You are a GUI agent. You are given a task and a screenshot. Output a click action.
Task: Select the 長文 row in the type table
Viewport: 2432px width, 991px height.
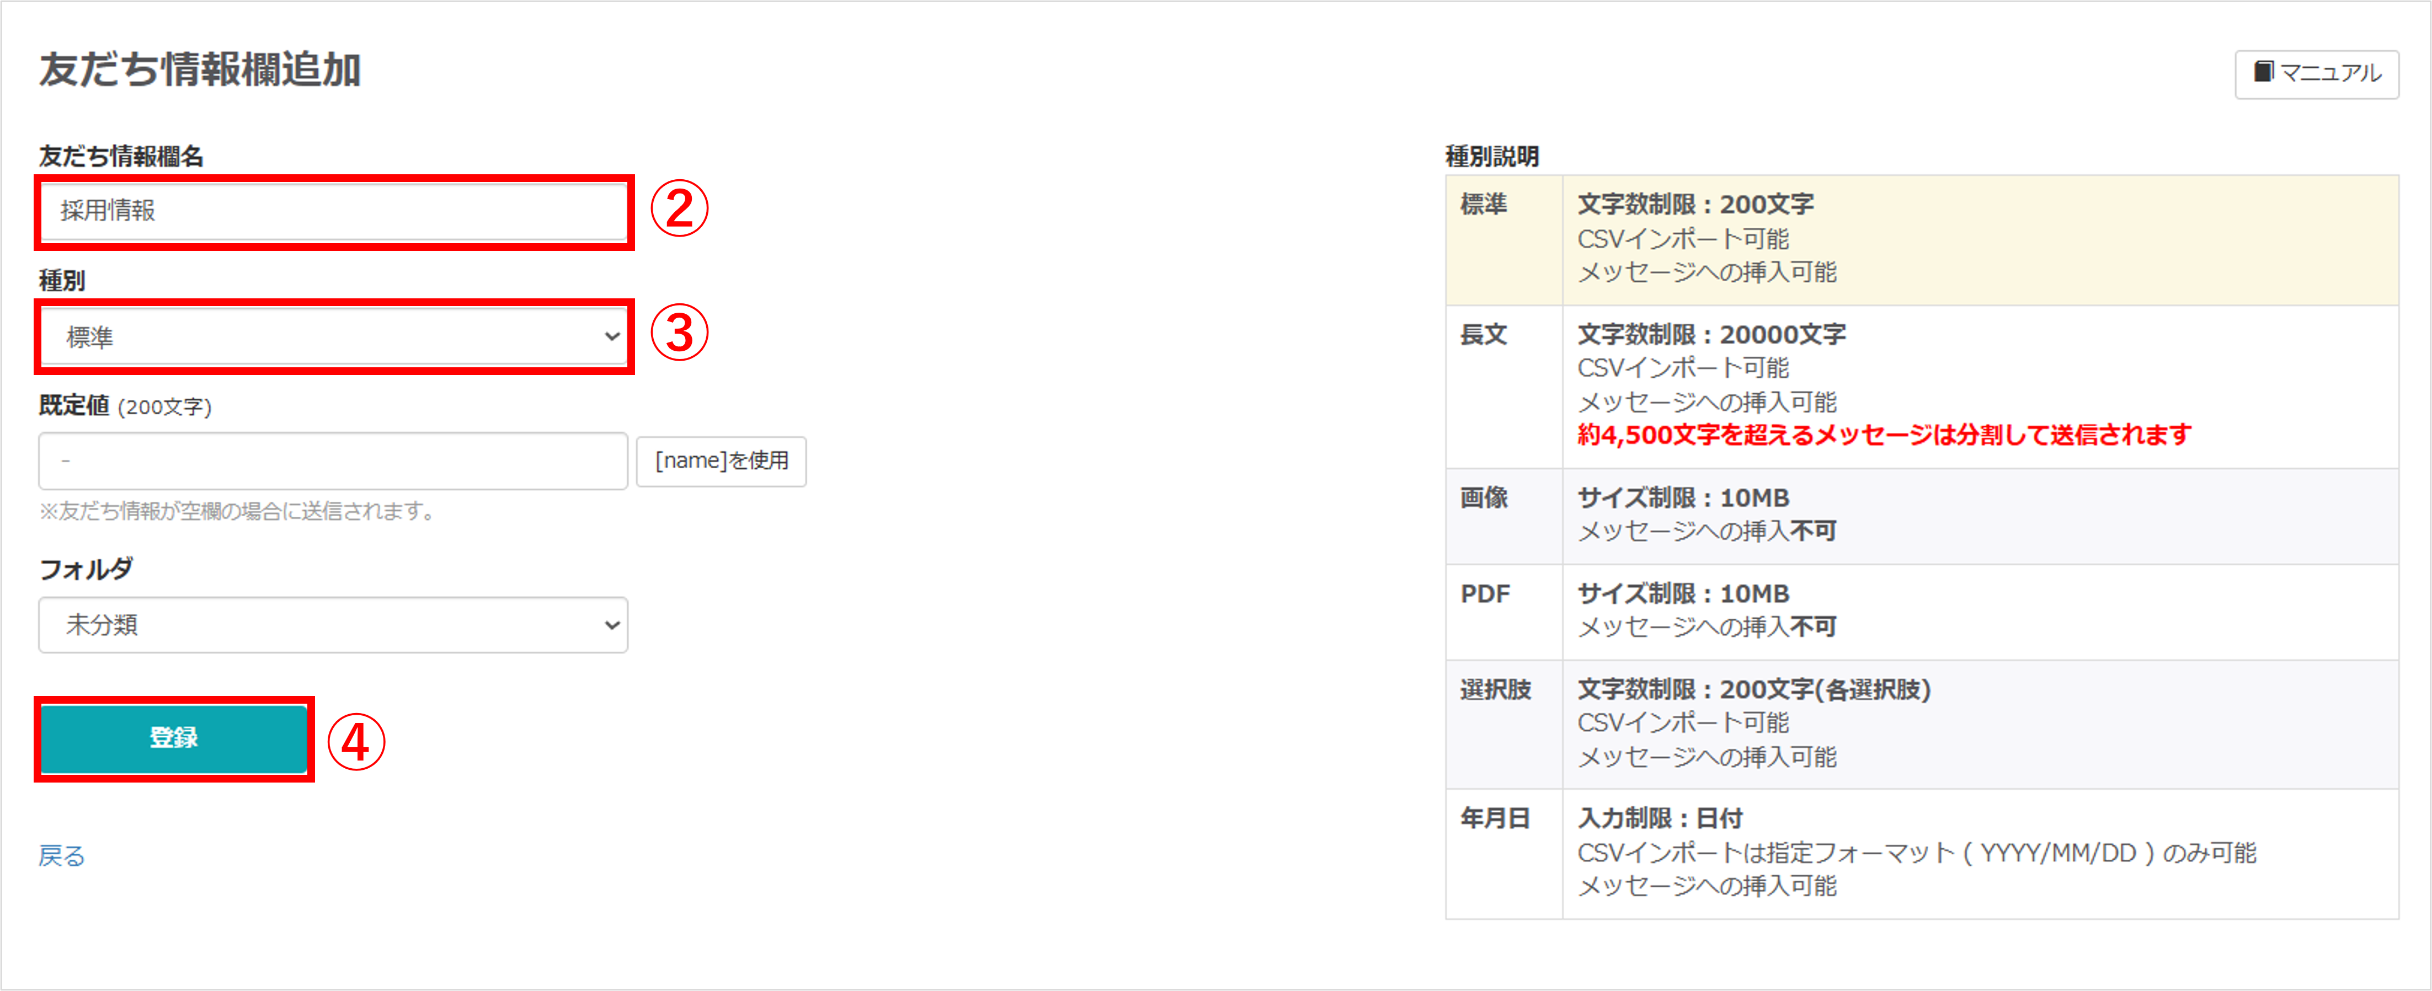click(x=1921, y=386)
